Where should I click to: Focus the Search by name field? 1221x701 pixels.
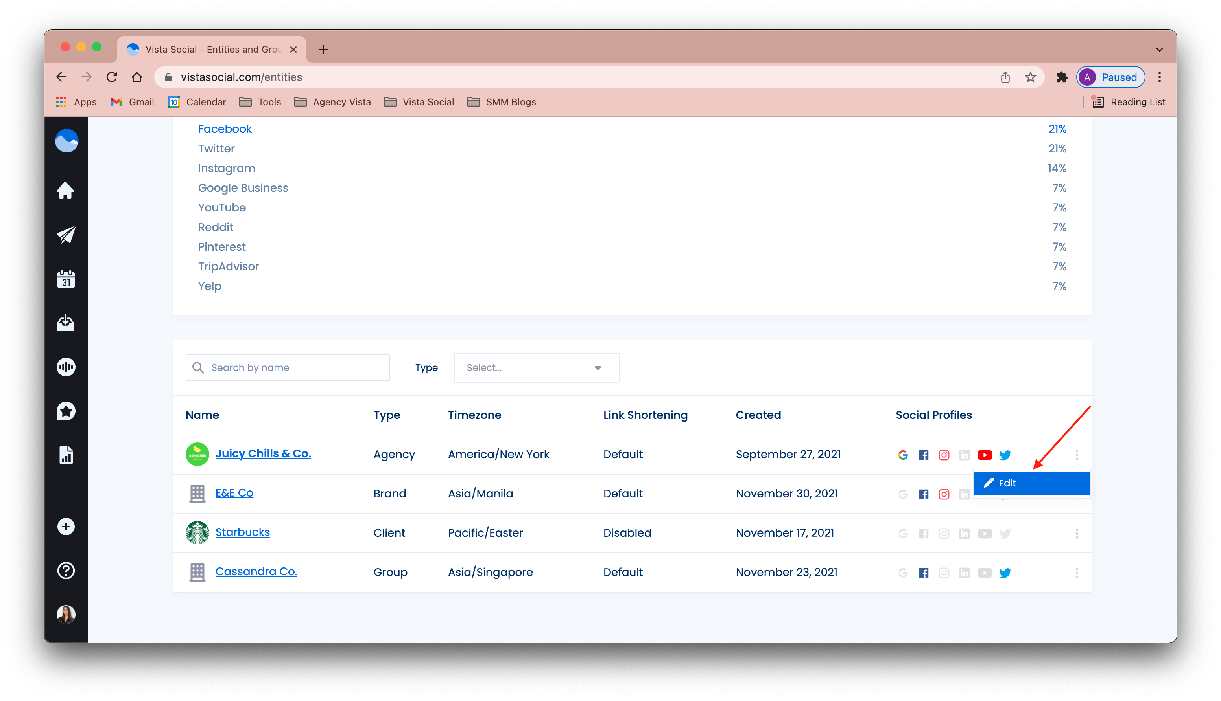pos(288,368)
